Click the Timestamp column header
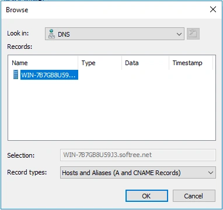 (x=191, y=63)
